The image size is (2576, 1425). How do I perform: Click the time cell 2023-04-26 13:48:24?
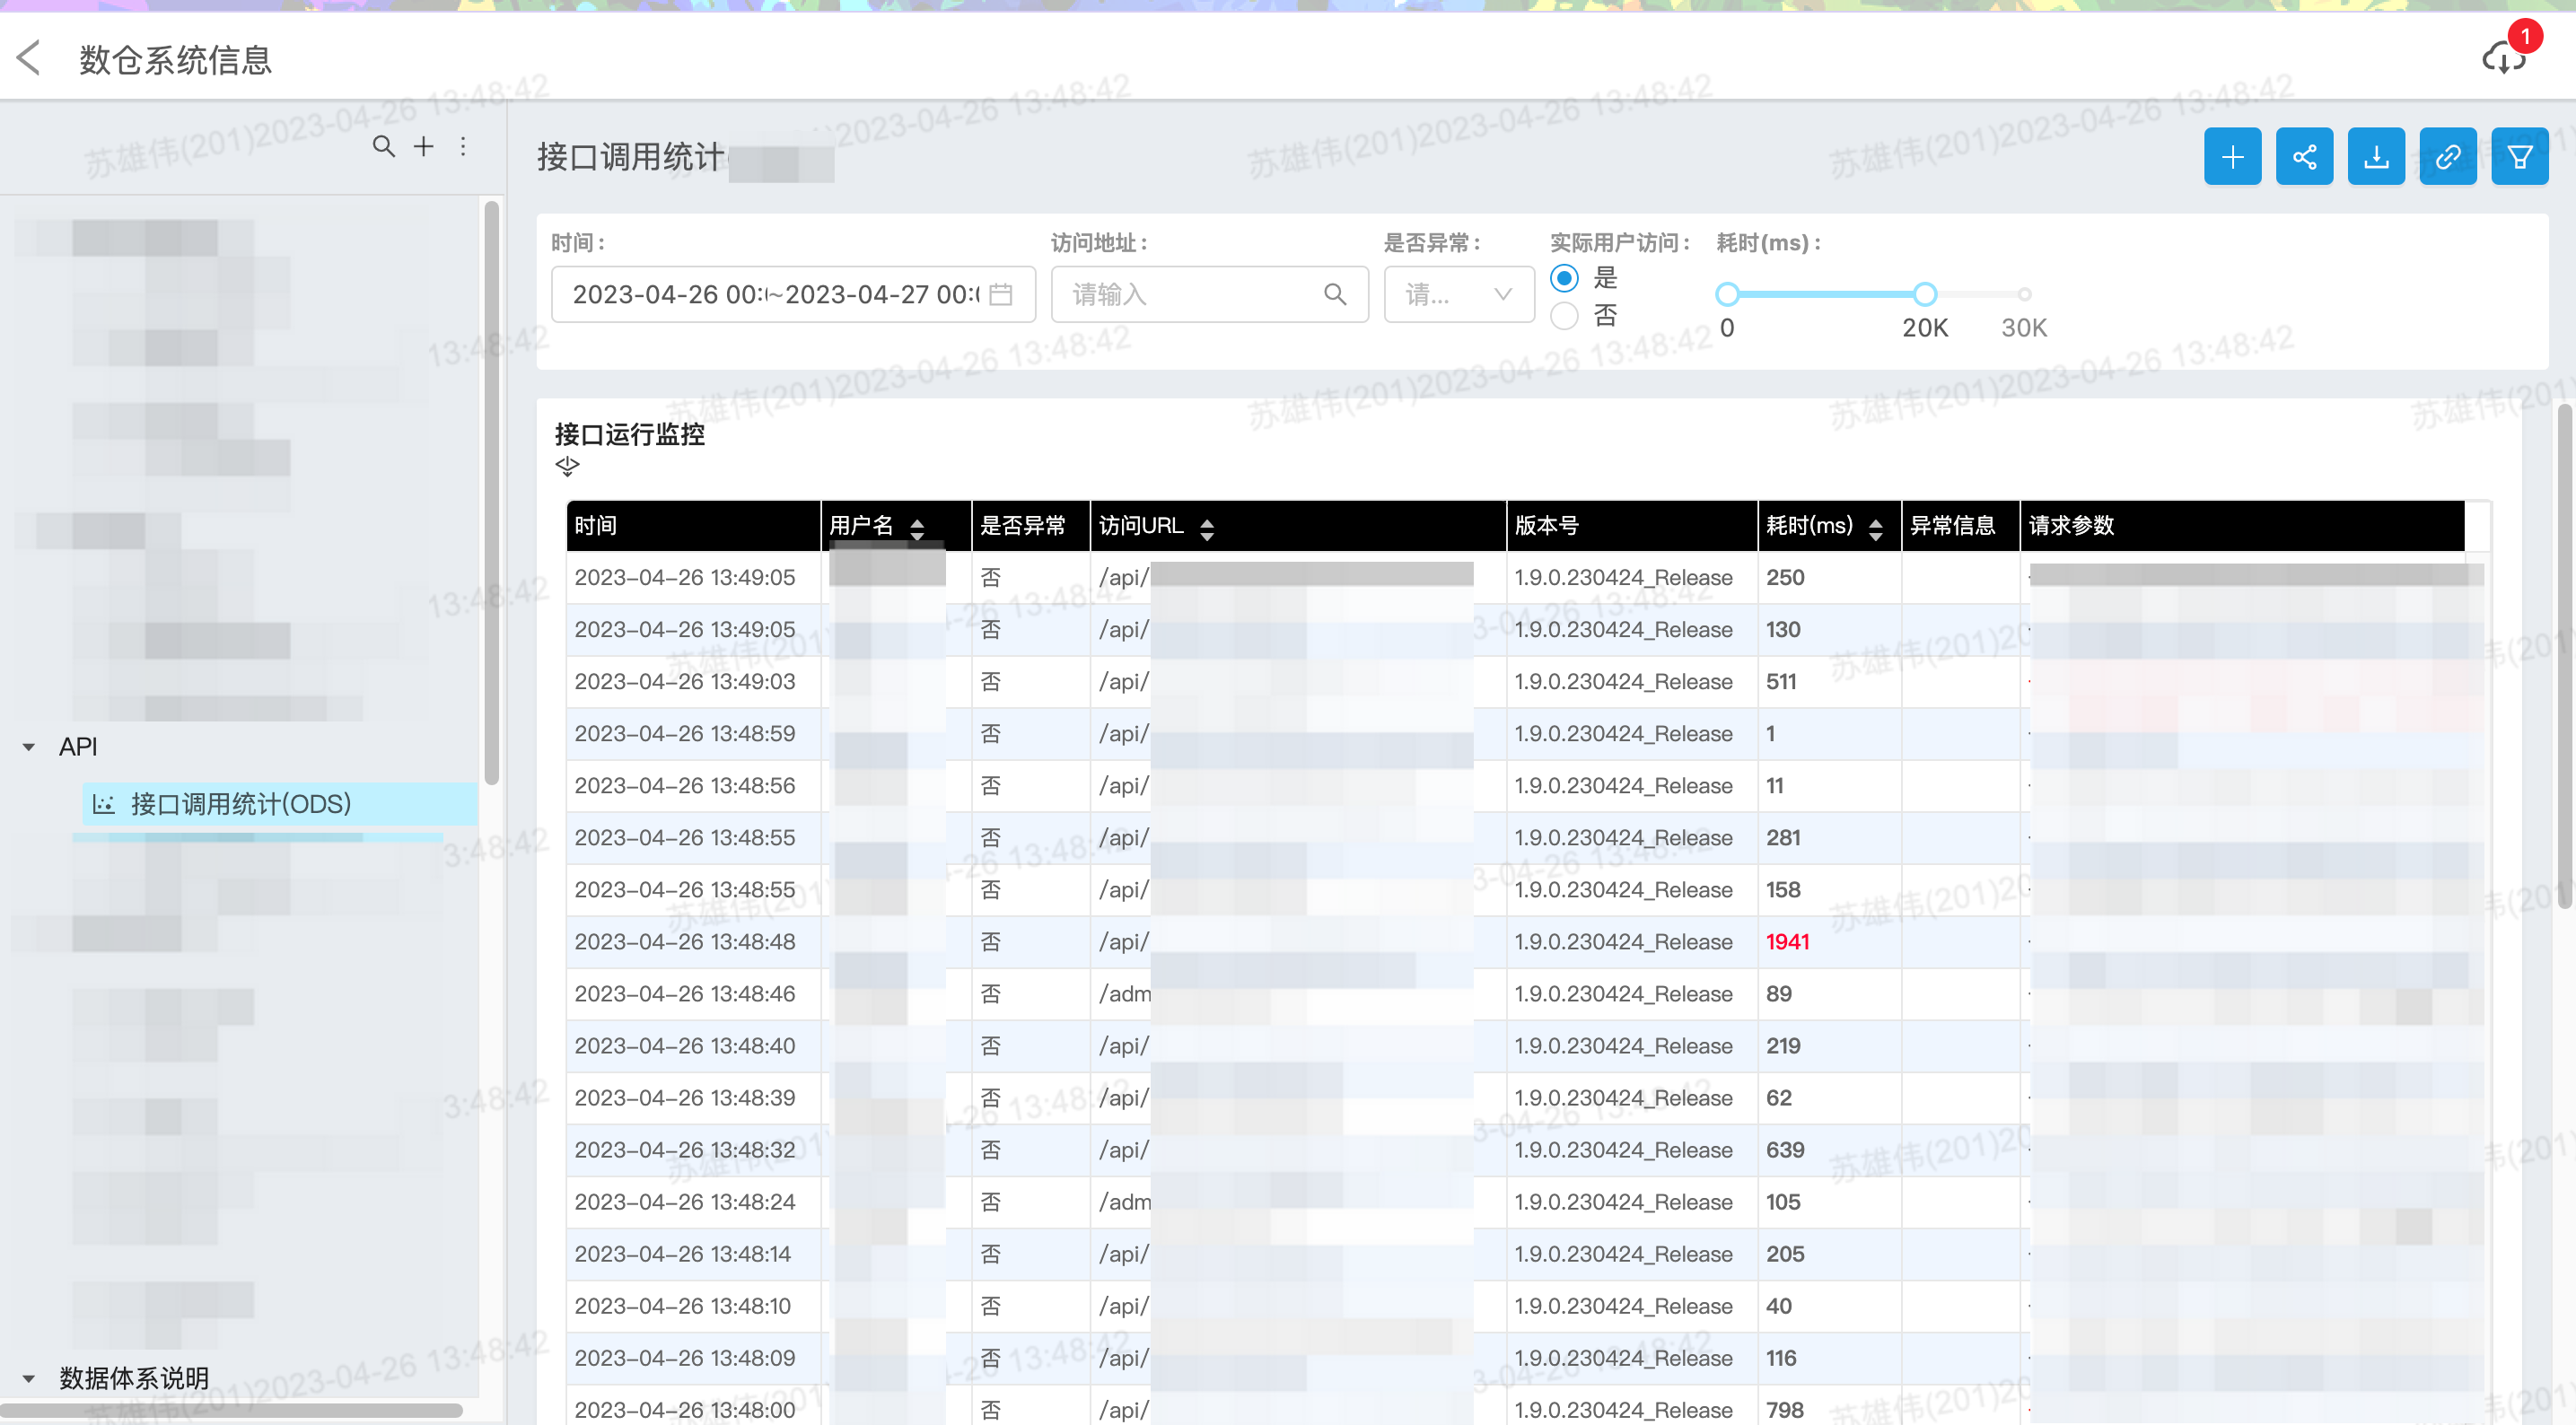(x=685, y=1202)
